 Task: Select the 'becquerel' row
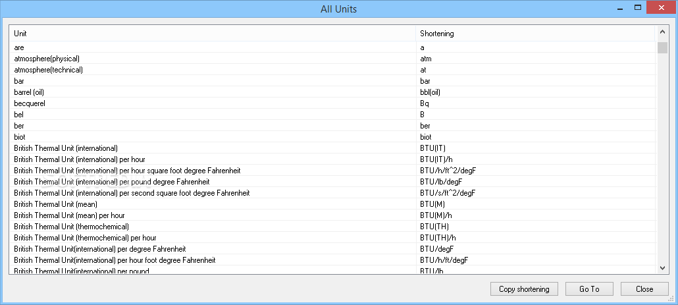click(x=332, y=103)
